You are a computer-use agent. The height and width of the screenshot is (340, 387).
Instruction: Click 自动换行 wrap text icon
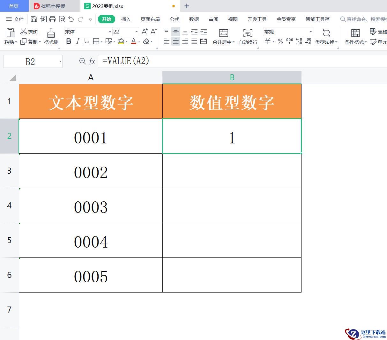(248, 33)
